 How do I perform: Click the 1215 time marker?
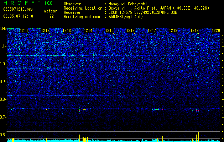click(x=109, y=31)
